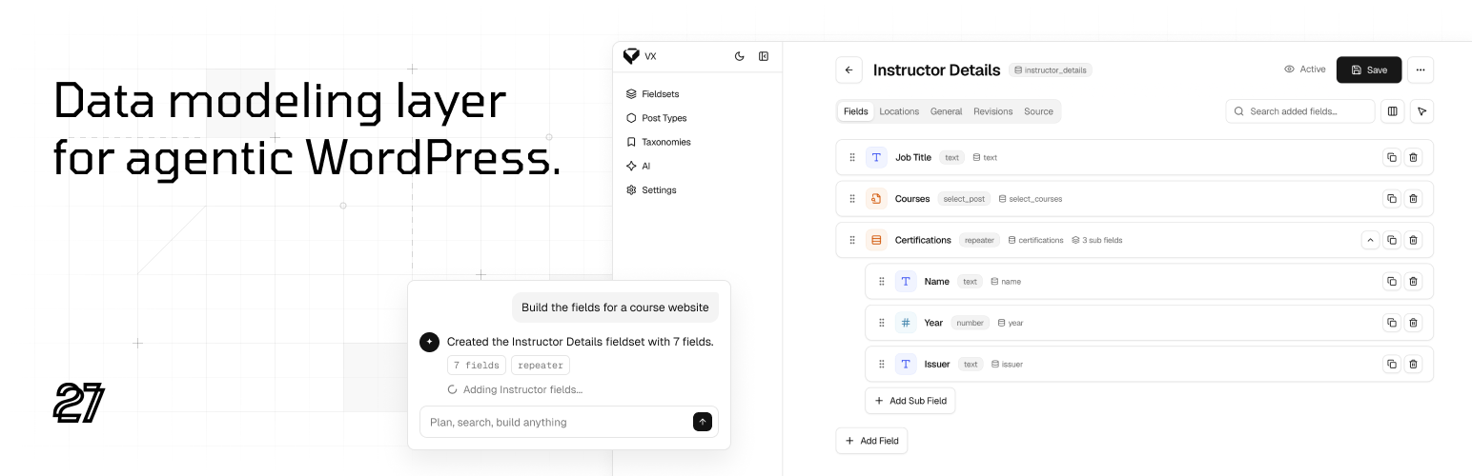Collapse the sidebar panel icon

click(764, 56)
